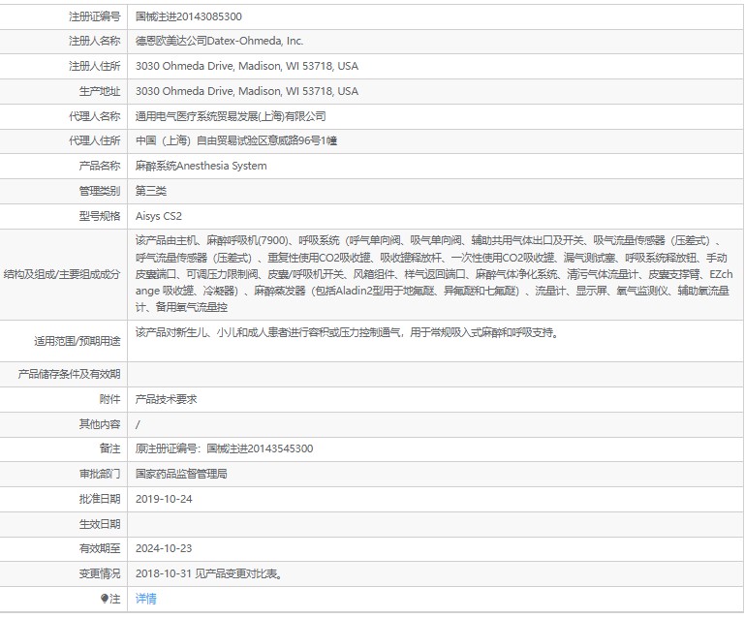This screenshot has height=618, width=745.
Task: Select the 管理类别 label
Action: click(100, 191)
